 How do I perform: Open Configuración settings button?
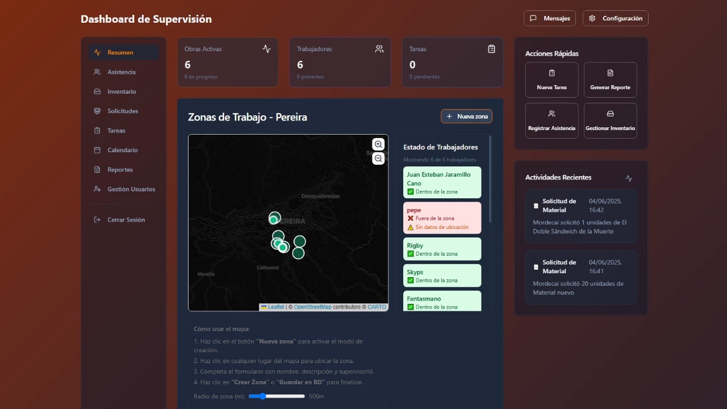616,18
